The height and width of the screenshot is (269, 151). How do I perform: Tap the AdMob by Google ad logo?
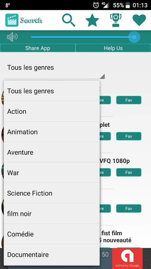pos(127,258)
